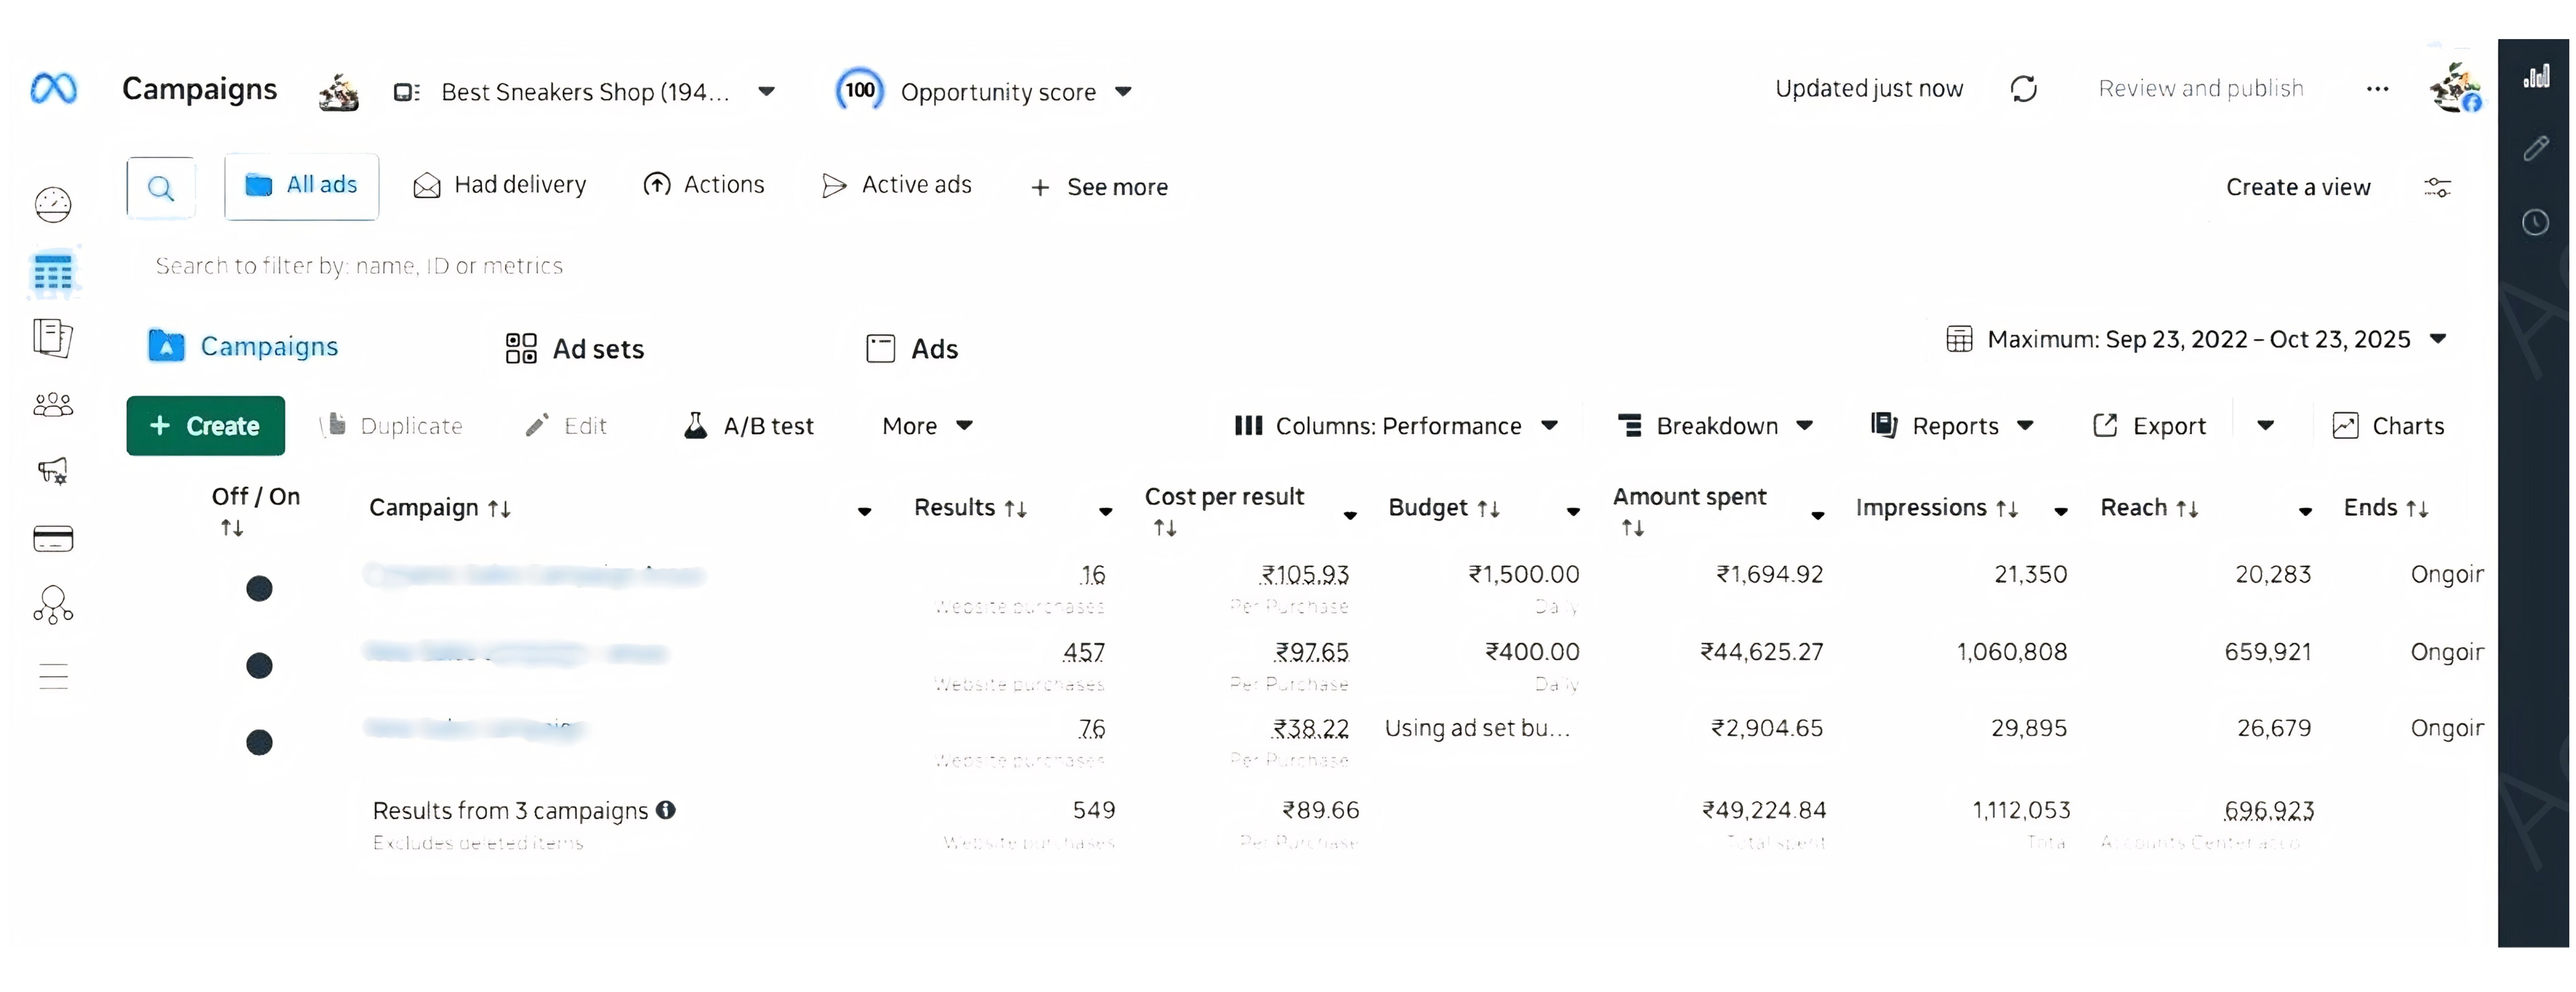The image size is (2576, 992).
Task: Select the Actions view
Action: 704,185
